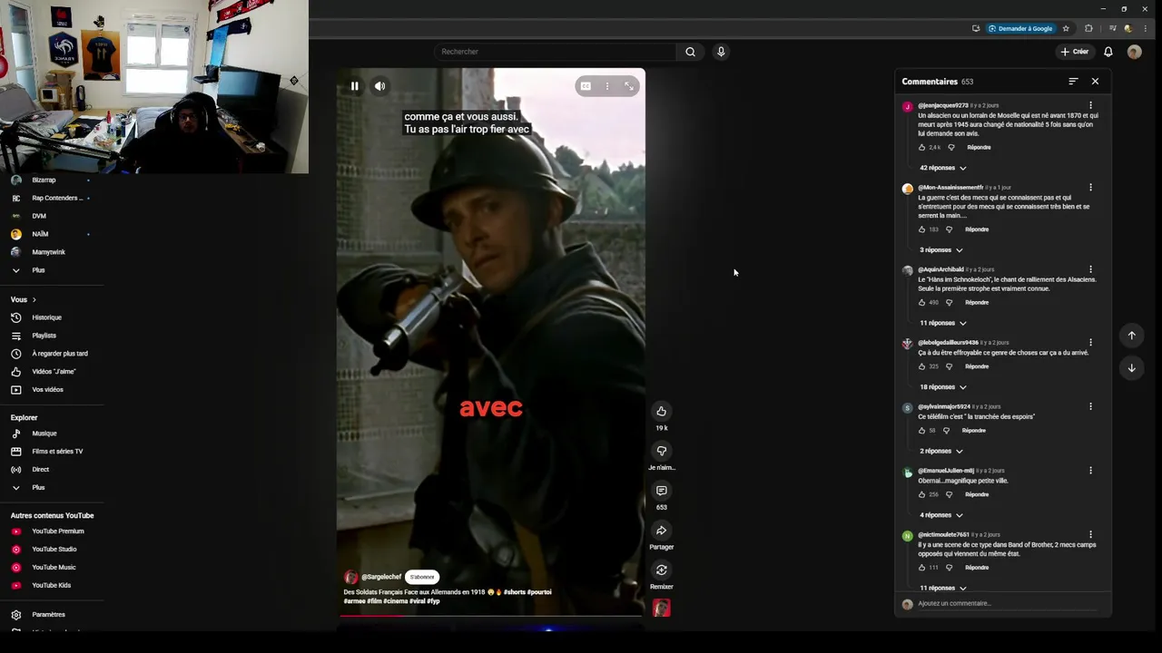
Task: Expand 18 réponses under @lebelgedailleurs9436
Action: [943, 387]
